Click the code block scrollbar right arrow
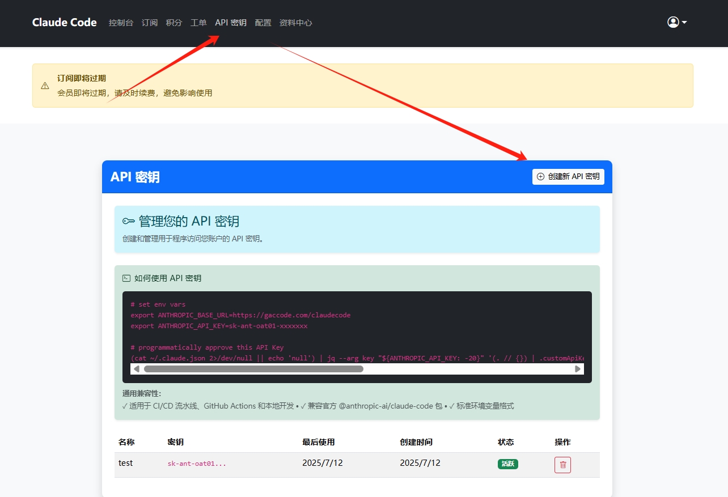The image size is (728, 497). [x=578, y=369]
